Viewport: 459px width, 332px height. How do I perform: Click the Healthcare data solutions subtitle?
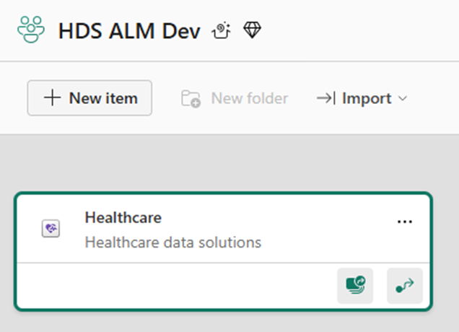pos(173,243)
